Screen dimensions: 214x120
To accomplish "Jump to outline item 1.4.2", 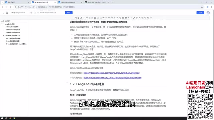I will click(13, 41).
